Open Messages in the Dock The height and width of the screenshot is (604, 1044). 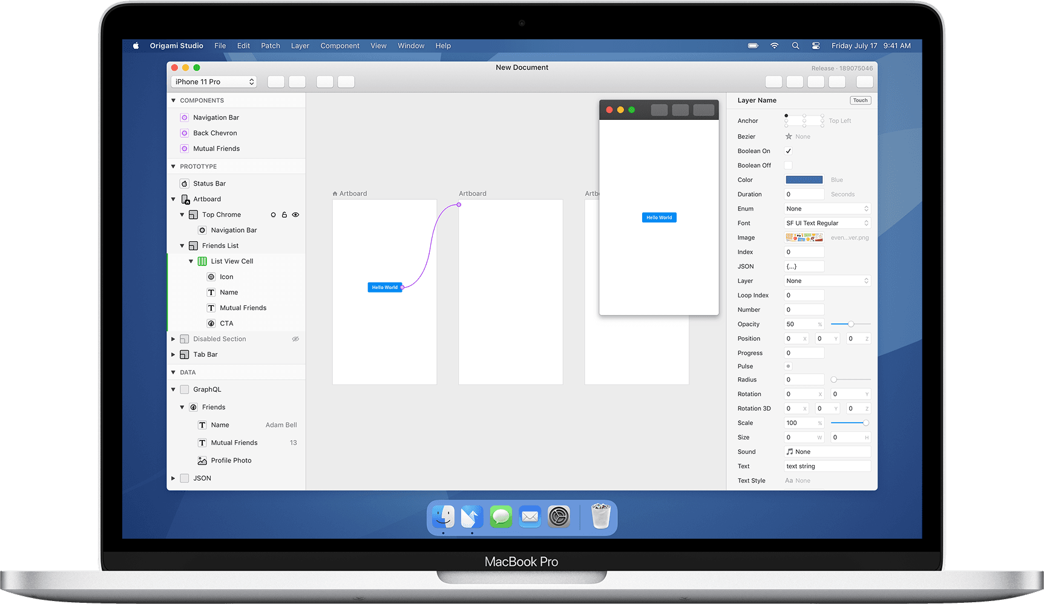(501, 517)
